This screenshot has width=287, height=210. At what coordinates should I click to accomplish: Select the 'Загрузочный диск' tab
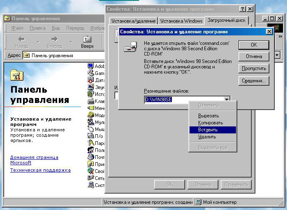pos(227,20)
